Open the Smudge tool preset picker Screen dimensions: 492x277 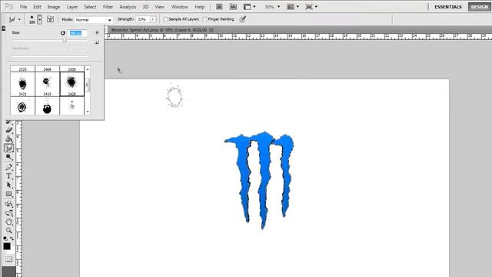click(x=15, y=19)
